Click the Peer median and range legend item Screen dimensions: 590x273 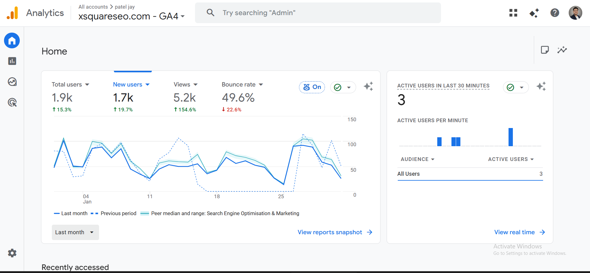(220, 213)
